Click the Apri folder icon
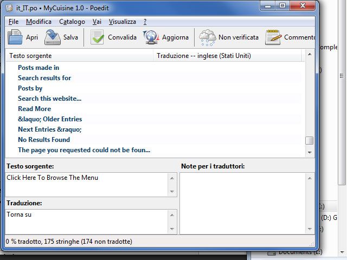 pyautogui.click(x=15, y=37)
